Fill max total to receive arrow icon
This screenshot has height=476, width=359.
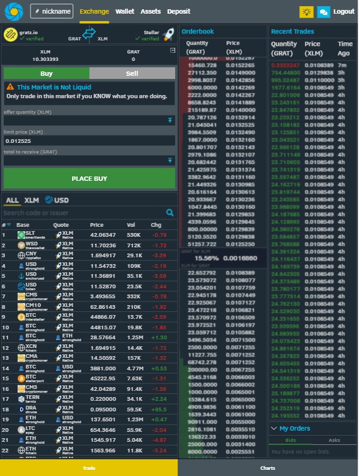pyautogui.click(x=170, y=160)
